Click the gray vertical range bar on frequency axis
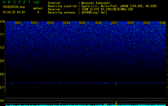Viewport: 168px width, 106px height. [5, 82]
